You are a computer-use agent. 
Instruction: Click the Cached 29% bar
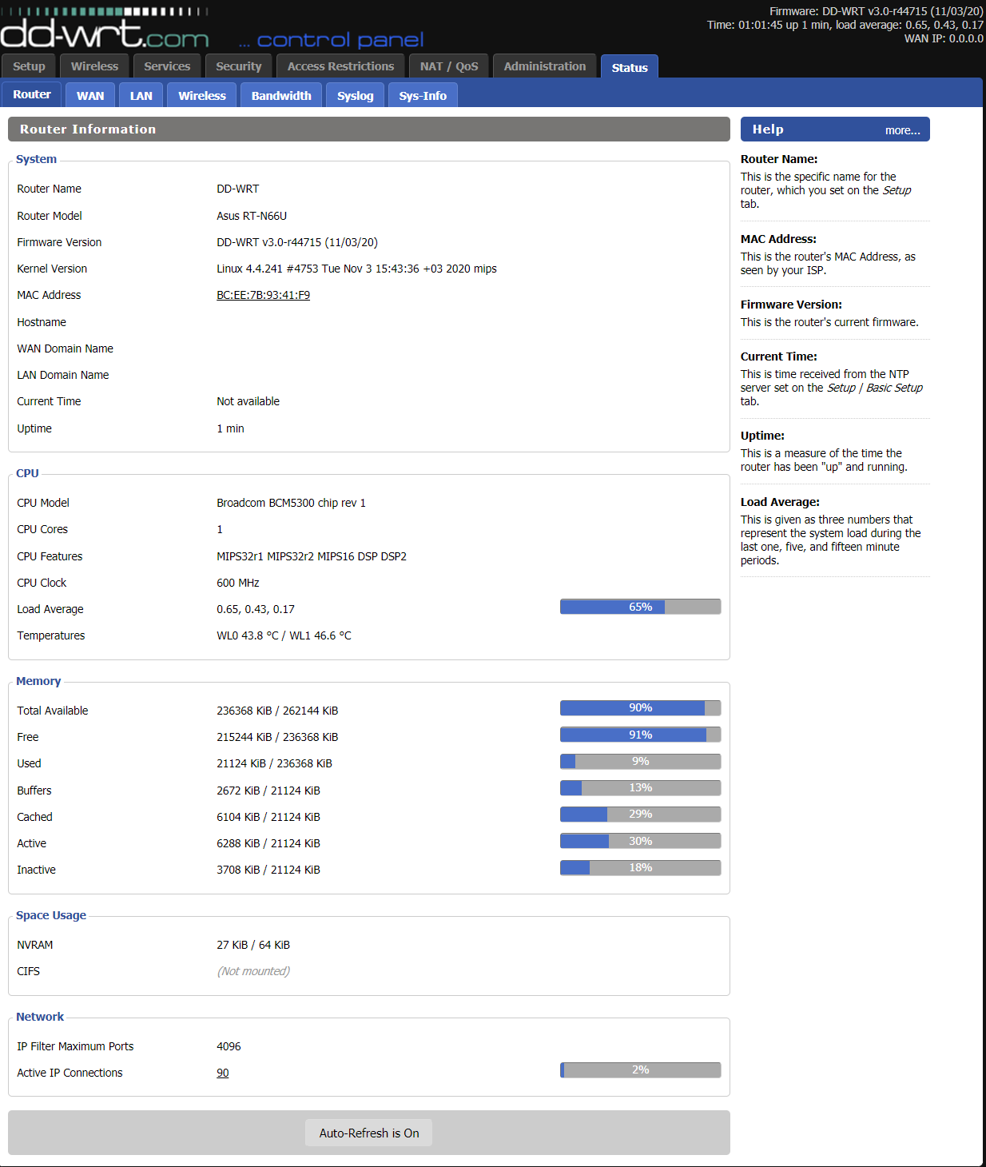641,814
